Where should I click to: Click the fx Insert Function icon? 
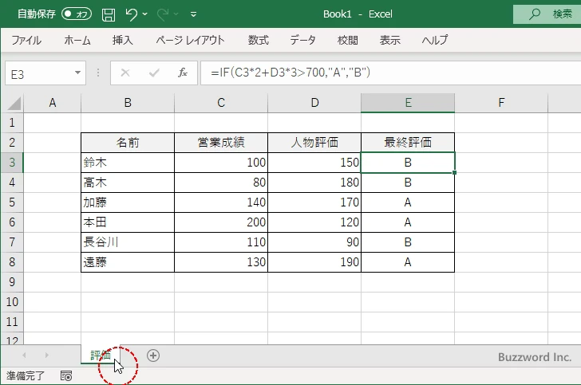coord(183,73)
